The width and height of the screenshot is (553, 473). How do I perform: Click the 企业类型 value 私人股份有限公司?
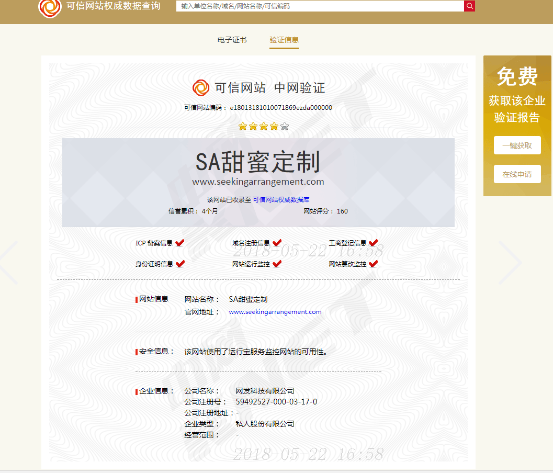[x=265, y=424]
